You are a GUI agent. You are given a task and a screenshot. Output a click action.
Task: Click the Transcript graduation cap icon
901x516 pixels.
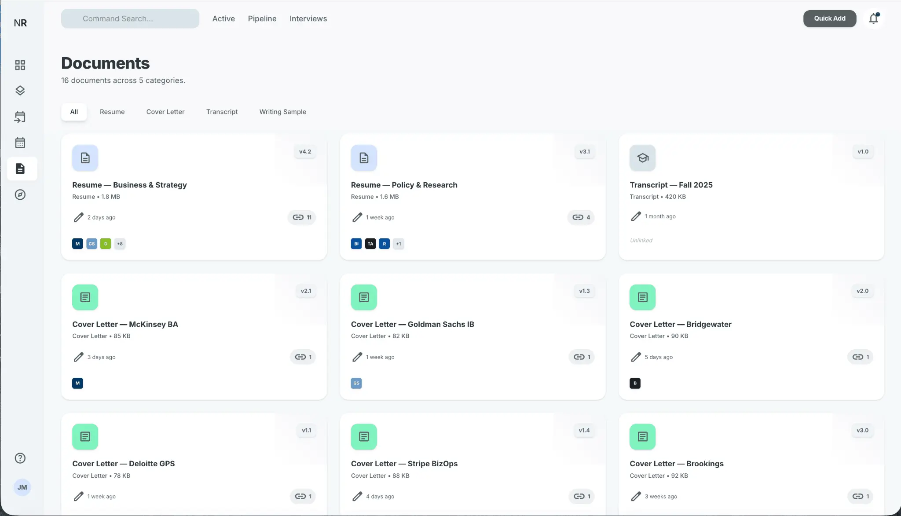[x=642, y=158]
